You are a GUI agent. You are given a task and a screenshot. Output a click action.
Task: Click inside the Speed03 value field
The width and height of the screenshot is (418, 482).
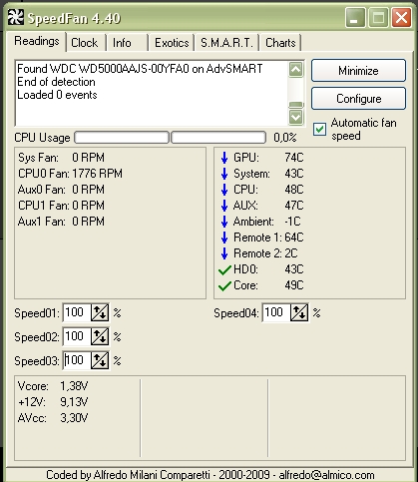77,360
